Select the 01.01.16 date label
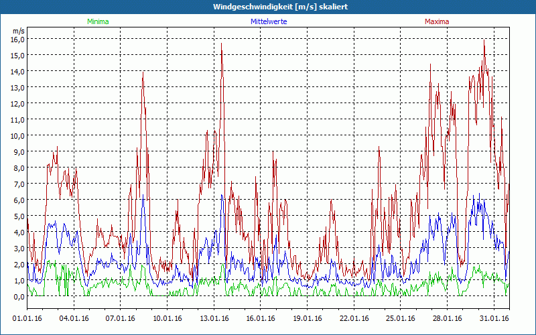536x335 pixels. point(28,318)
